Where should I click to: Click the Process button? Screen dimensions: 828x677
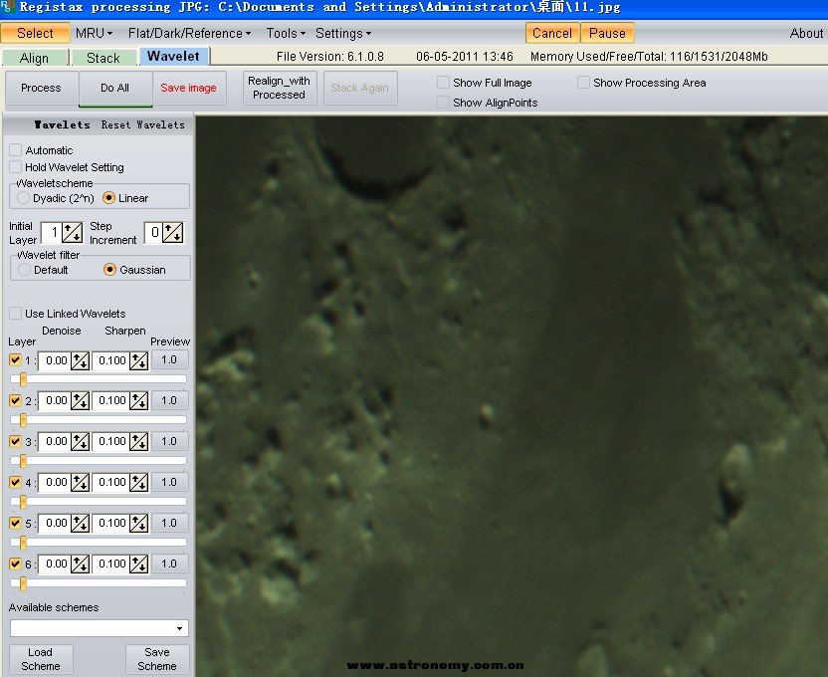pyautogui.click(x=41, y=88)
